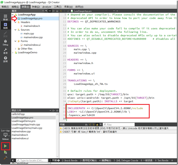178x165 pixels.
Task: Click the Start Debugging run icon
Action: 5,152
